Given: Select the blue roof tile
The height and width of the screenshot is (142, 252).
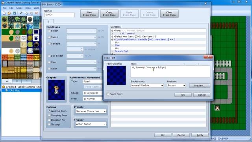Looking at the screenshot, I should tap(24, 57).
